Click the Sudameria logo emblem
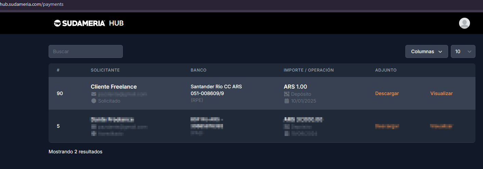The image size is (483, 169). (x=57, y=23)
